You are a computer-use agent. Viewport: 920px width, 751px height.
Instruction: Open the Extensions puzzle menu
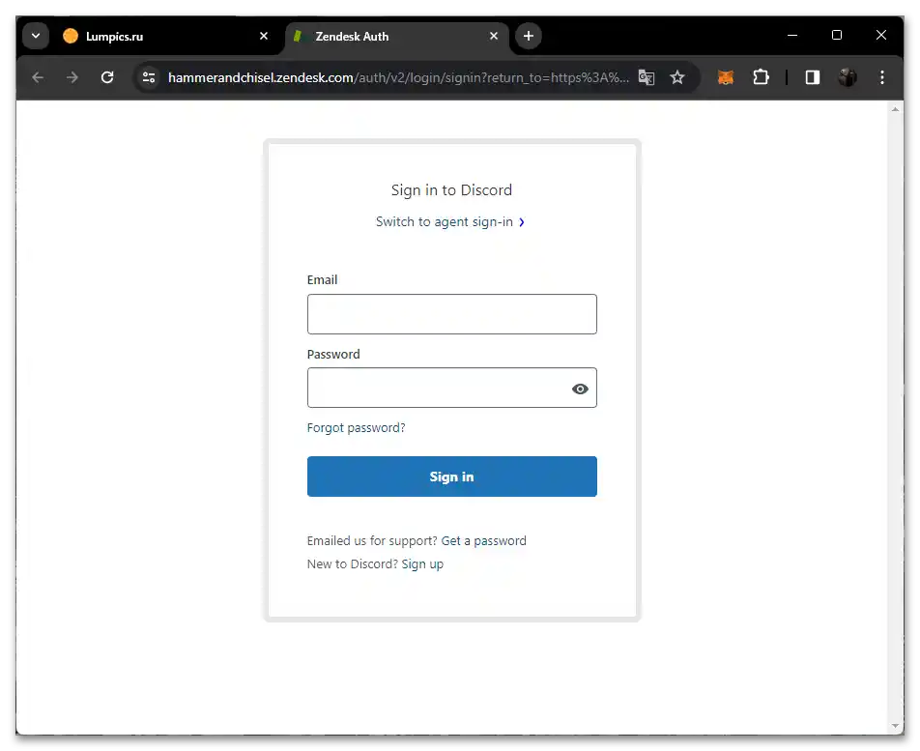(x=761, y=77)
